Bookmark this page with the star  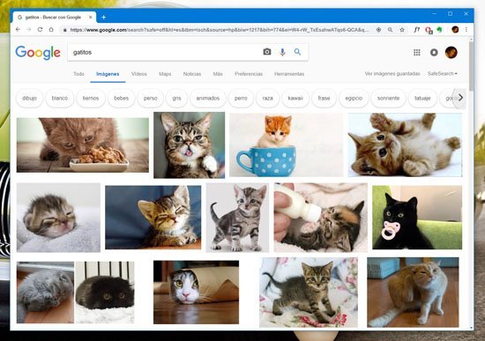click(x=402, y=30)
